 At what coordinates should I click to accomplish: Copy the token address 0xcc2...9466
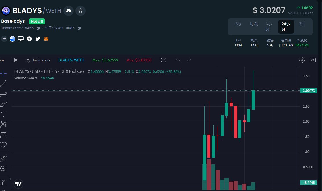point(38,28)
